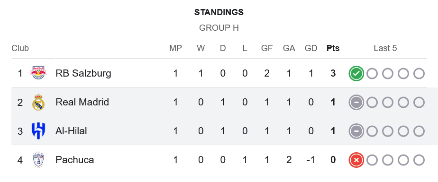Click the RB Salzburg club crest
The image size is (438, 182).
(38, 73)
